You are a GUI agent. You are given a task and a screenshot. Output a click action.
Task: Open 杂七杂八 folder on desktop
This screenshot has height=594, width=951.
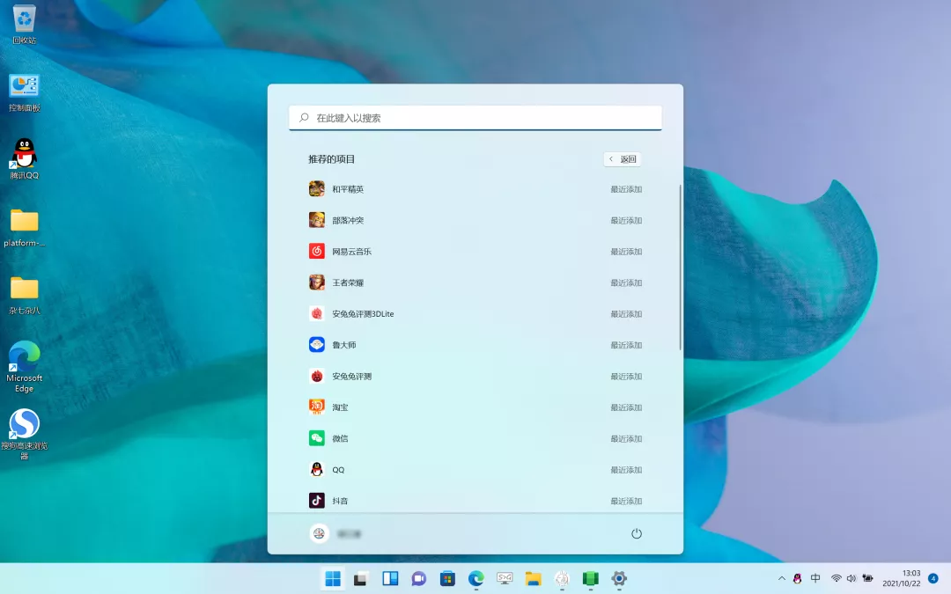[x=25, y=296]
